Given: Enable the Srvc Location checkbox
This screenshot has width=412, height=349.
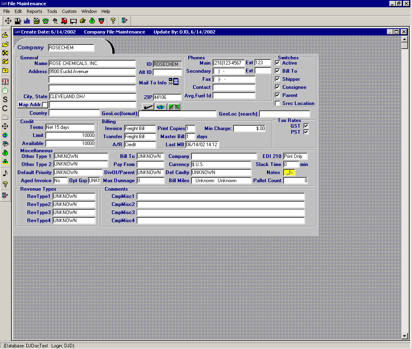Looking at the screenshot, I should 277,103.
